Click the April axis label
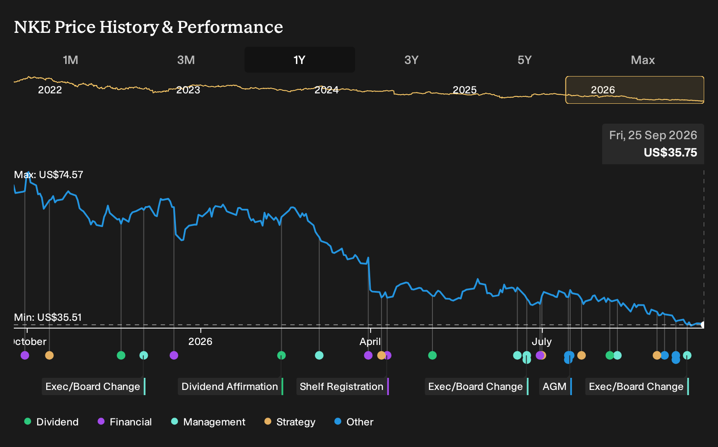The image size is (718, 447). [x=370, y=342]
